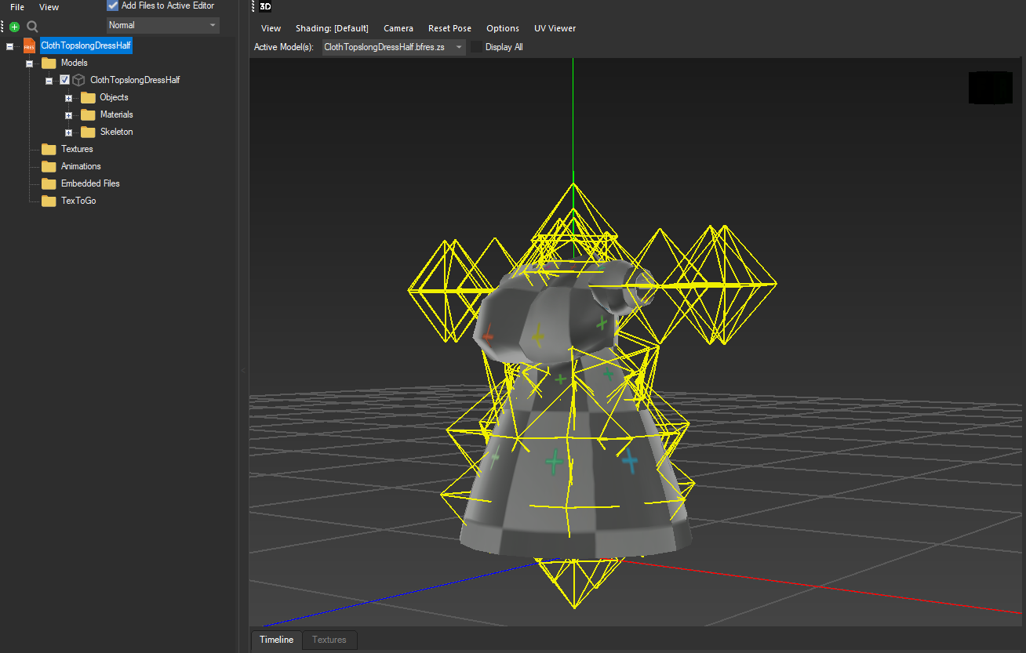Click the Animations folder icon
The image size is (1026, 653).
point(49,166)
